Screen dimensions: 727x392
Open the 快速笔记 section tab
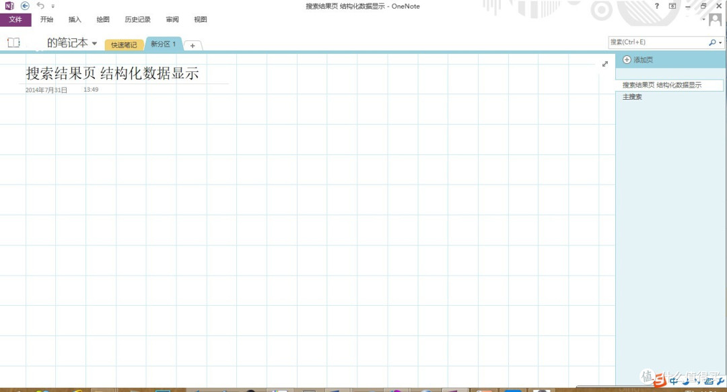click(x=124, y=45)
